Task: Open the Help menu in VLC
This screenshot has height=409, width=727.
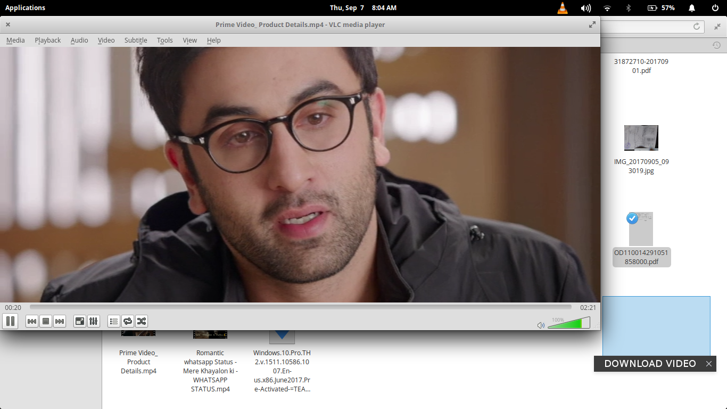Action: (214, 40)
